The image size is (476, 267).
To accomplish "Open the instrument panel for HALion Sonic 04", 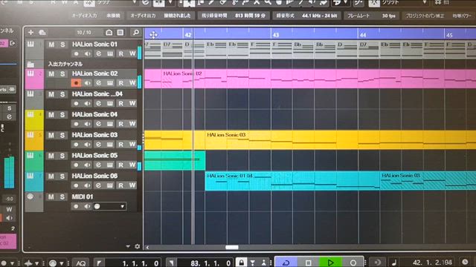I will (110, 124).
